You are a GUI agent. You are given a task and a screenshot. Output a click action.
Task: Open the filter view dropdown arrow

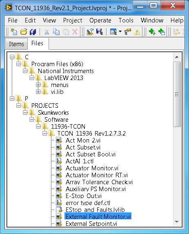(120, 31)
